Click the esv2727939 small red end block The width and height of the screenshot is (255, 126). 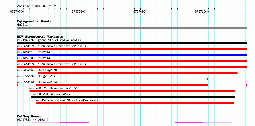pyautogui.click(x=207, y=79)
